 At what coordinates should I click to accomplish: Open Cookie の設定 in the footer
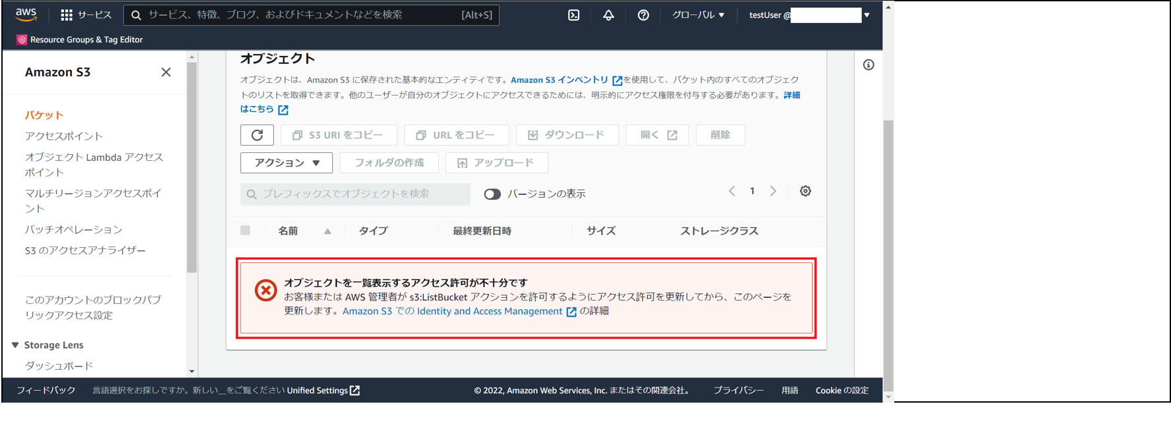(x=842, y=390)
